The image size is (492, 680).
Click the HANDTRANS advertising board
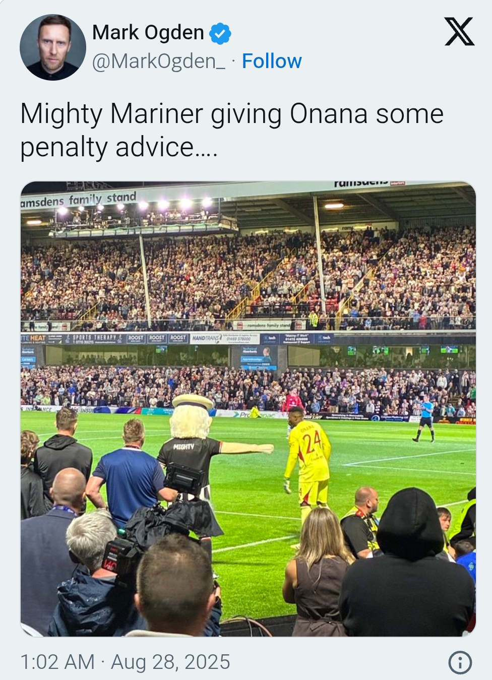pyautogui.click(x=206, y=338)
